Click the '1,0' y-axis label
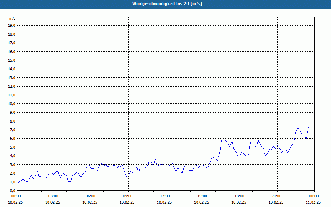Screen dimensions: 331x207 pyautogui.click(x=13, y=182)
